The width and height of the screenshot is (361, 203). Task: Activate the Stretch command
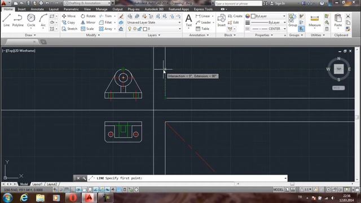click(69, 29)
